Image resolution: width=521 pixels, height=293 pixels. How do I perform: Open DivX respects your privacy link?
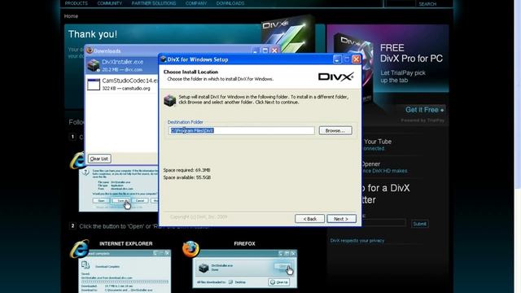[357, 241]
